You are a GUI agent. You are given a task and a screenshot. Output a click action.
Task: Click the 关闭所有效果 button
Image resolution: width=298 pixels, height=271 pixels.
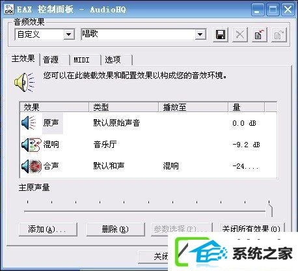coord(251,227)
